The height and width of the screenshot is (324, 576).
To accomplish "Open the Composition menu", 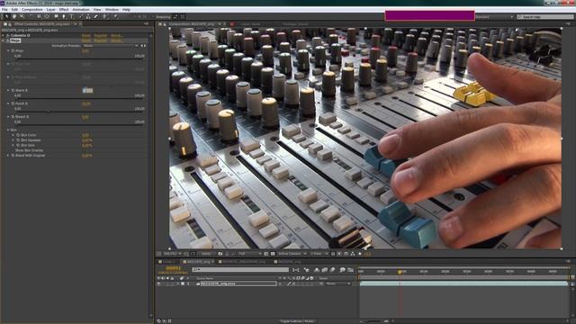I will coord(32,10).
